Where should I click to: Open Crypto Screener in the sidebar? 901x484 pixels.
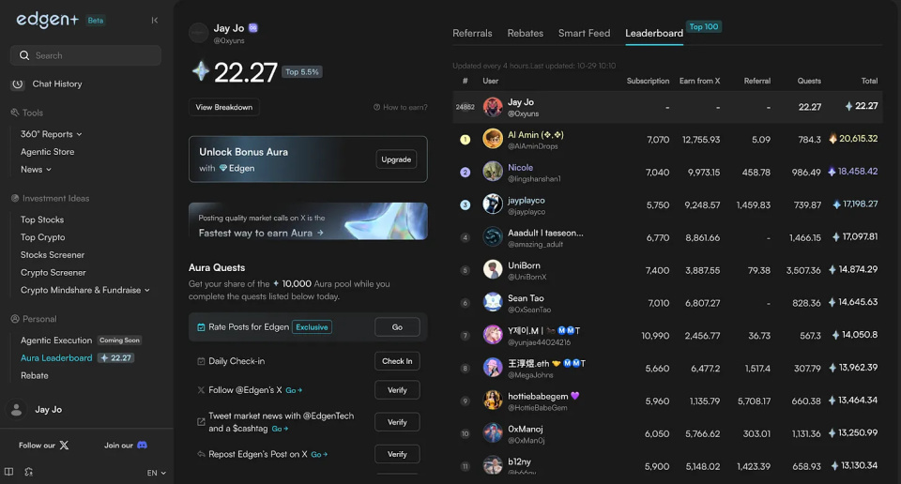tap(53, 273)
